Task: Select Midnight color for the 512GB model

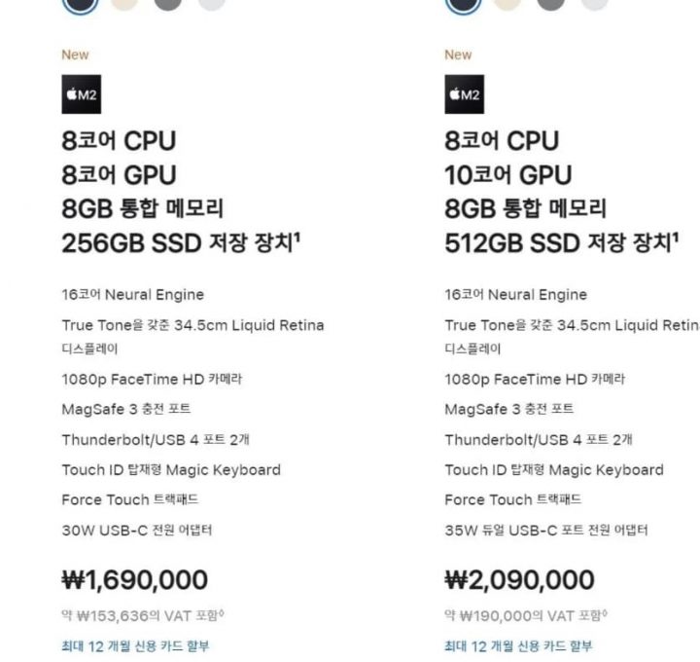Action: (x=464, y=4)
